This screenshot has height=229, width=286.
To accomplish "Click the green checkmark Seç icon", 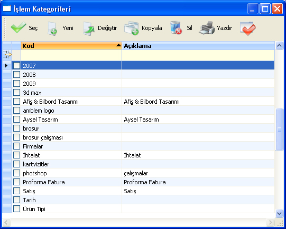I will pos(19,27).
